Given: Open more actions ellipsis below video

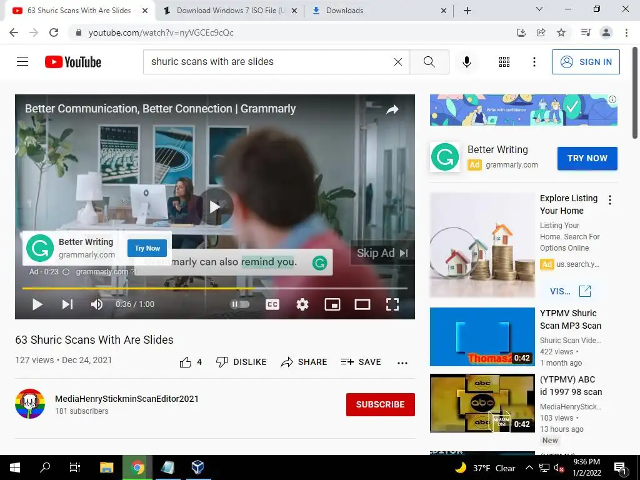Looking at the screenshot, I should click(402, 363).
